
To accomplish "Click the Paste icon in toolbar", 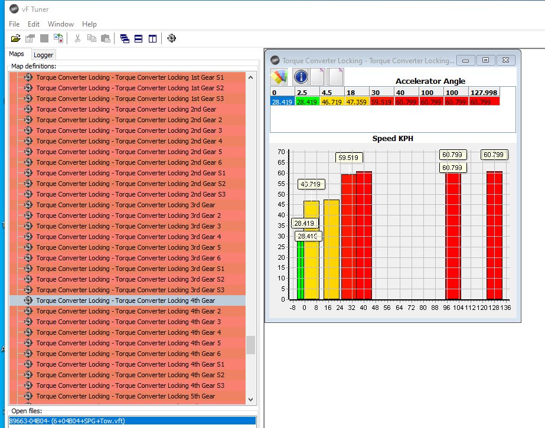I will coord(106,38).
